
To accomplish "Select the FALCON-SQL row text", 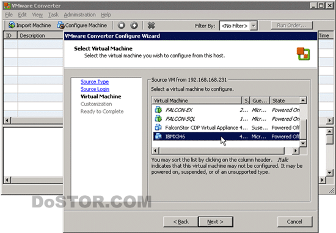I will point(180,119).
